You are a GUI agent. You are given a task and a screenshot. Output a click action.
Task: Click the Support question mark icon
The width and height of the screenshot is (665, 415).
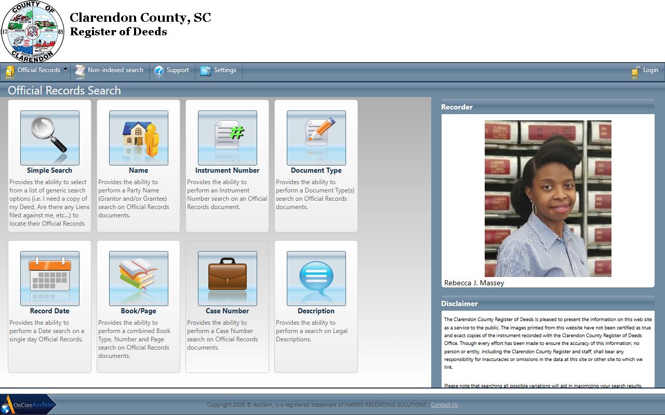(x=159, y=71)
